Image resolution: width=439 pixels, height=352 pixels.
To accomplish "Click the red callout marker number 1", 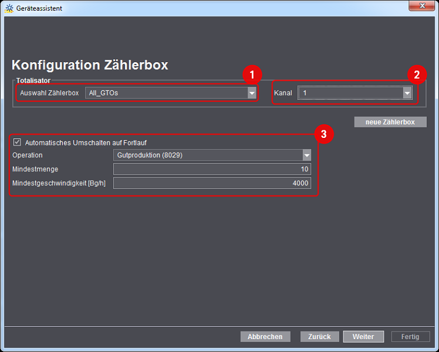I will click(252, 75).
